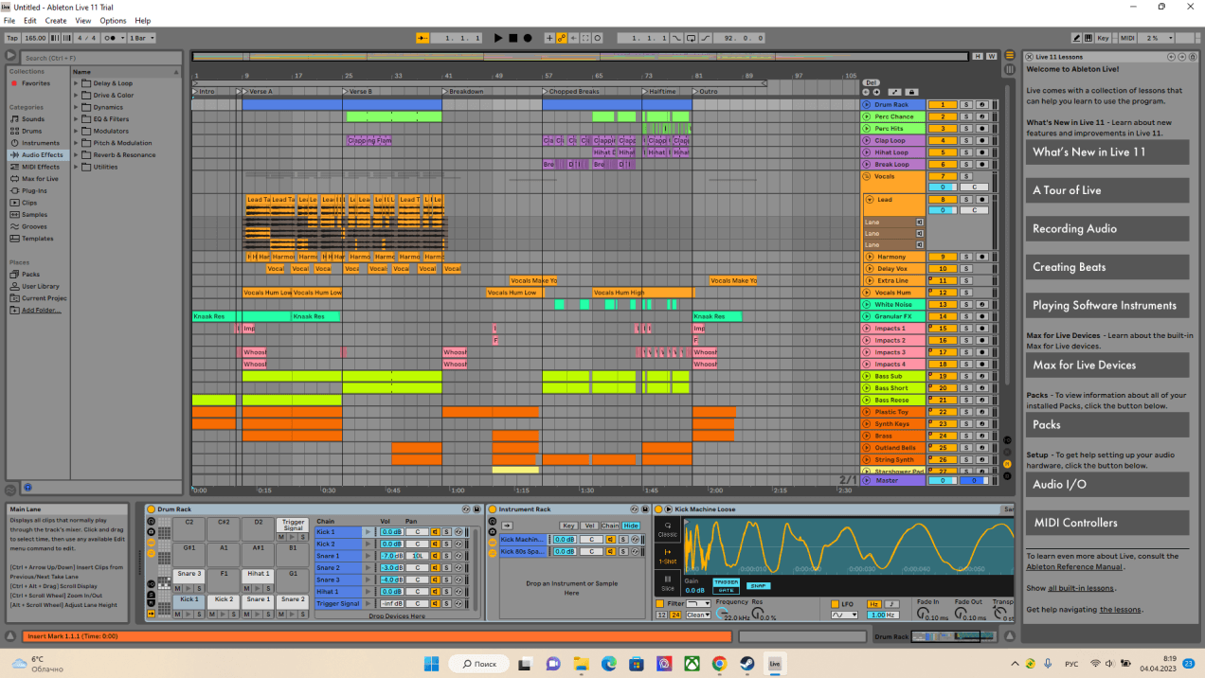This screenshot has height=678, width=1205.
Task: Collapse the Vocals group track
Action: tap(865, 176)
